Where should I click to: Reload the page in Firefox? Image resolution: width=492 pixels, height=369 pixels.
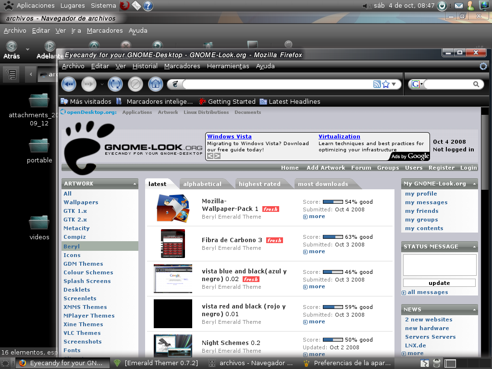115,84
